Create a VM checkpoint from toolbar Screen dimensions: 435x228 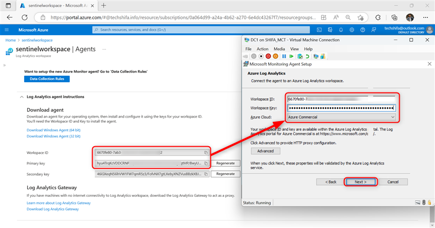coord(300,56)
